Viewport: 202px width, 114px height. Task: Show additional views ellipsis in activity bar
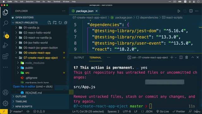click(x=5, y=67)
